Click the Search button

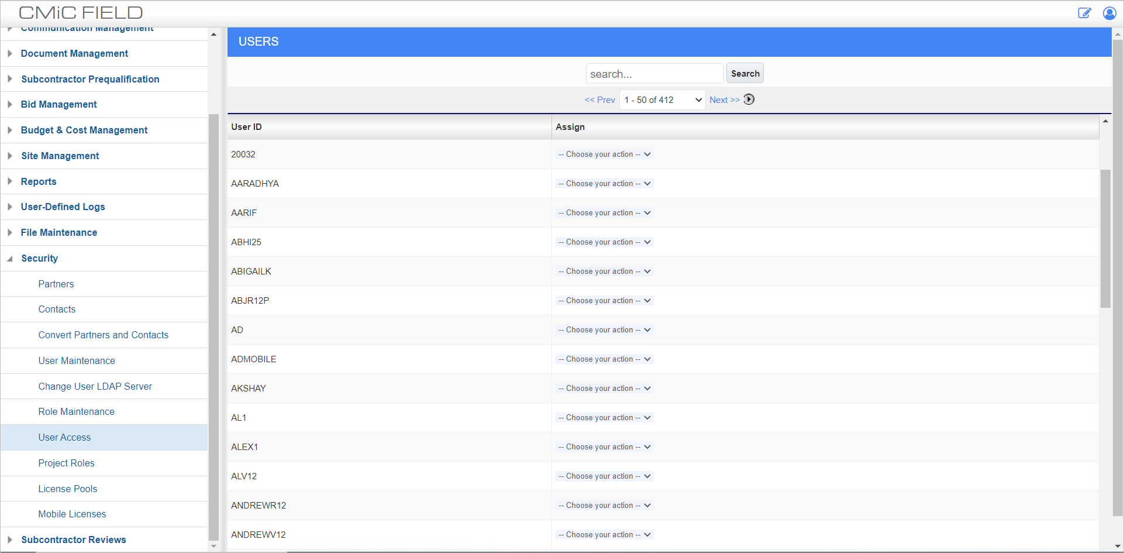[x=745, y=73]
